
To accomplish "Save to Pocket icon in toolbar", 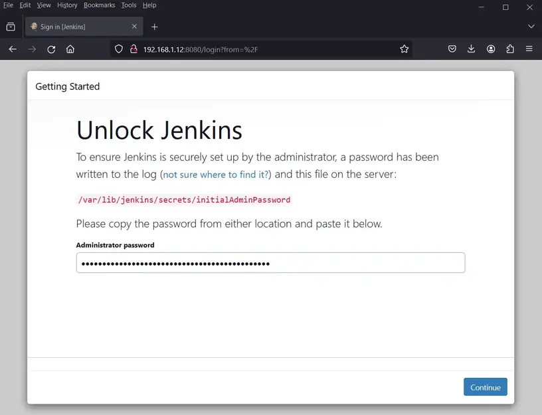I will pyautogui.click(x=452, y=49).
